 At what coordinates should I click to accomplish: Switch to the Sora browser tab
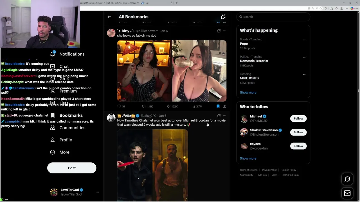156,3
